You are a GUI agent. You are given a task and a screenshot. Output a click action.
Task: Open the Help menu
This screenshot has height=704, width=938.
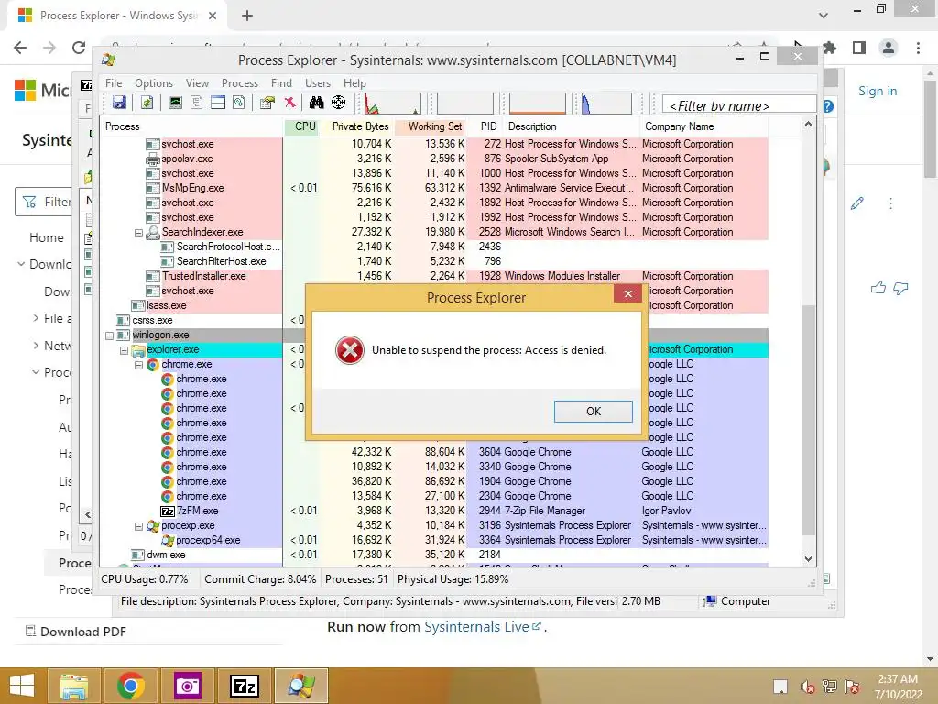click(354, 83)
